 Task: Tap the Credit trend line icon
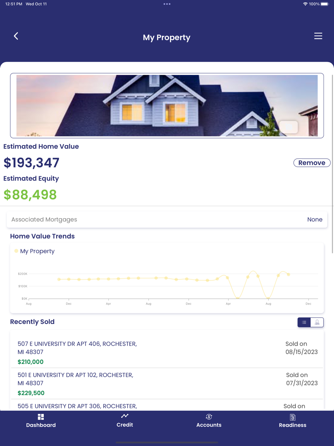click(x=125, y=416)
